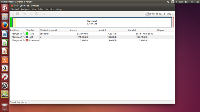Click the key icon next to /dev/sda1

[24, 34]
